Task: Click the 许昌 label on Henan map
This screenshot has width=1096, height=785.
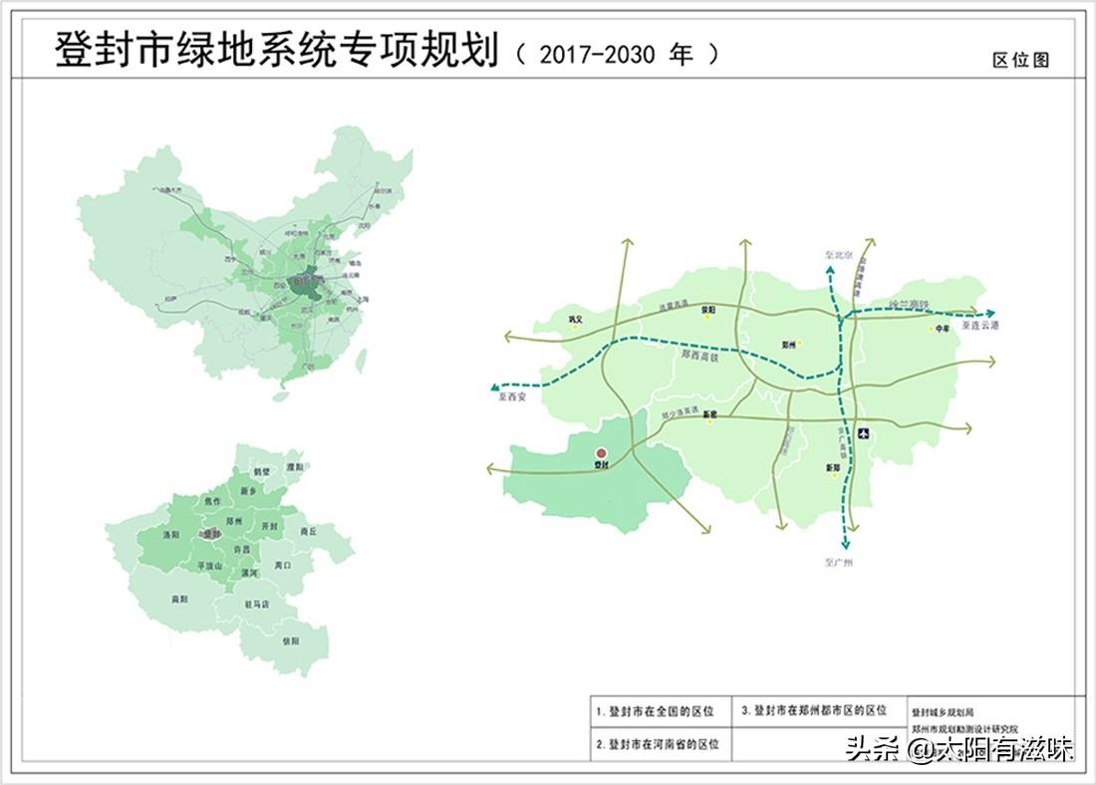Action: (242, 550)
